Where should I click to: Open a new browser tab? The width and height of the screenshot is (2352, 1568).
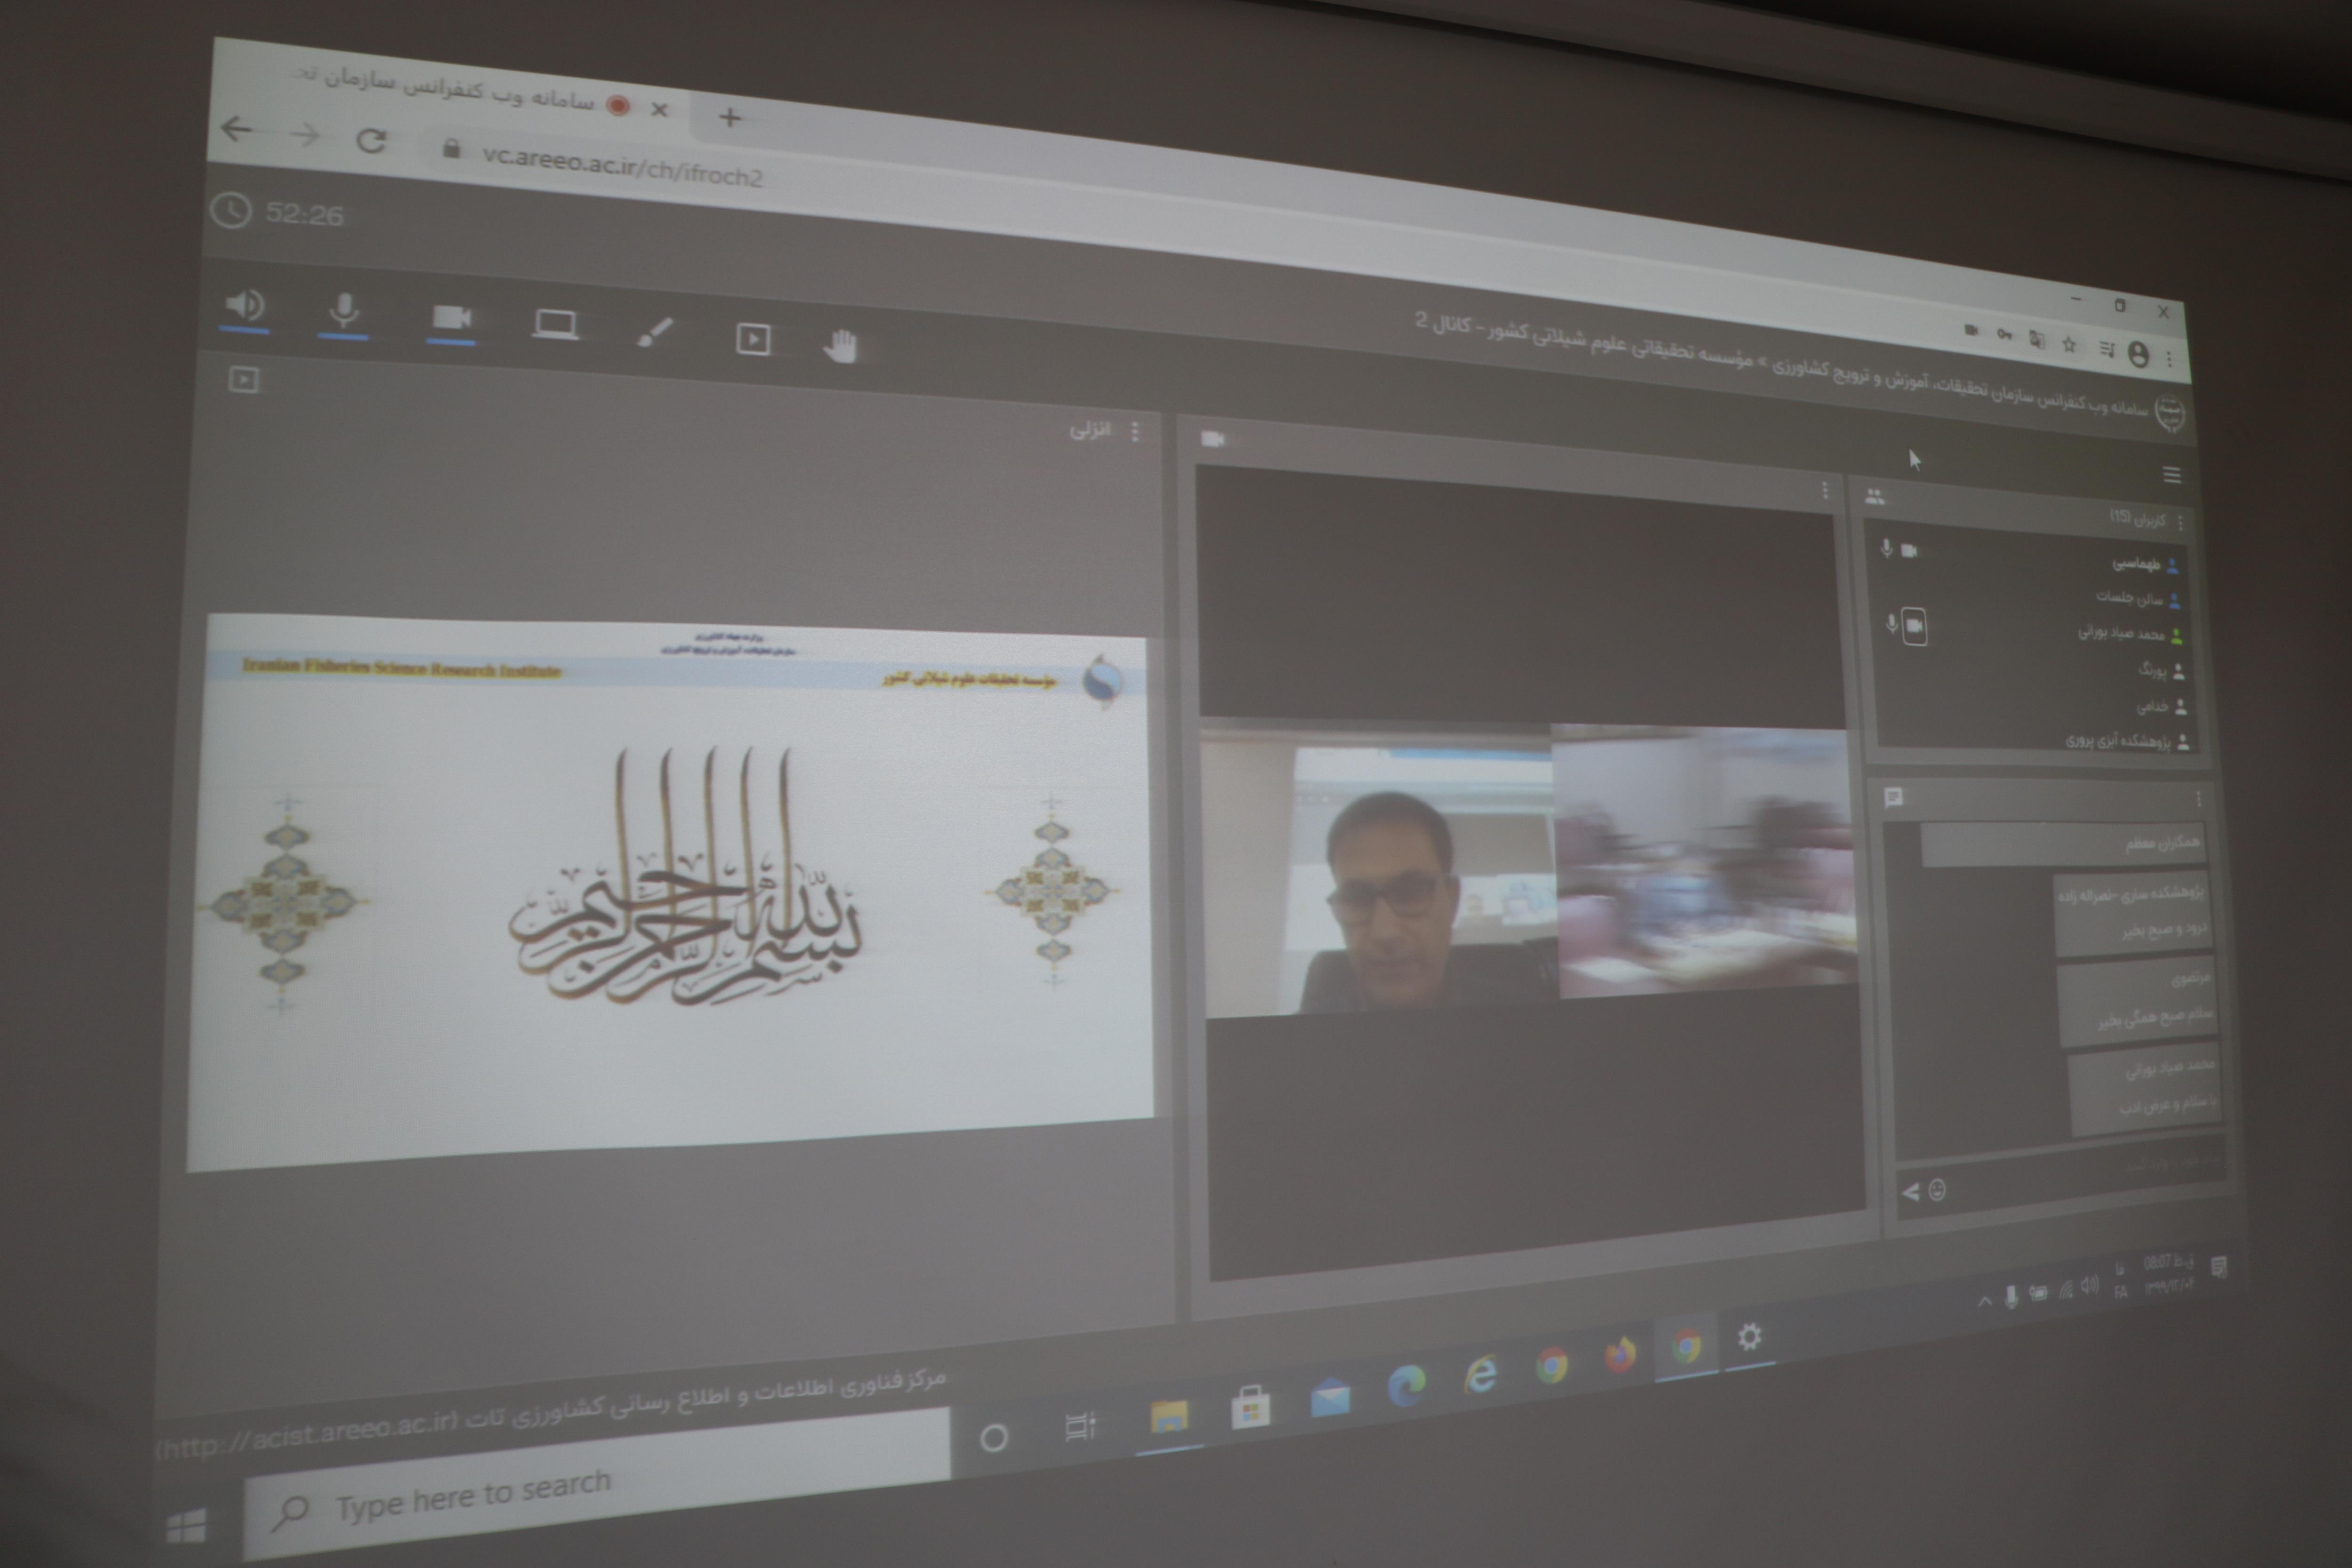pyautogui.click(x=729, y=118)
